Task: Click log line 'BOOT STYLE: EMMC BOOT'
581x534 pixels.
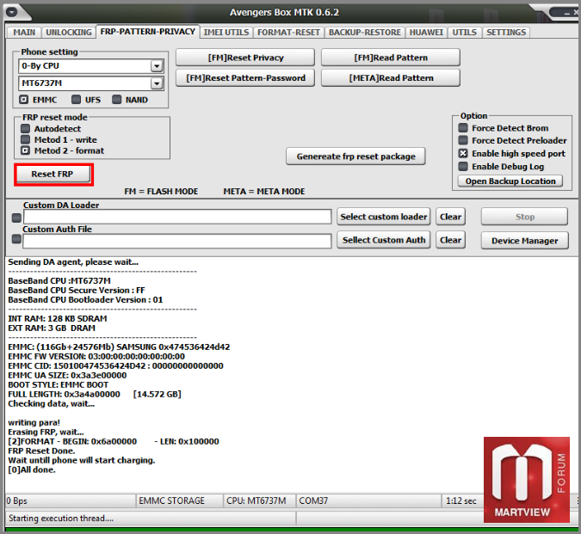Action: click(x=59, y=385)
